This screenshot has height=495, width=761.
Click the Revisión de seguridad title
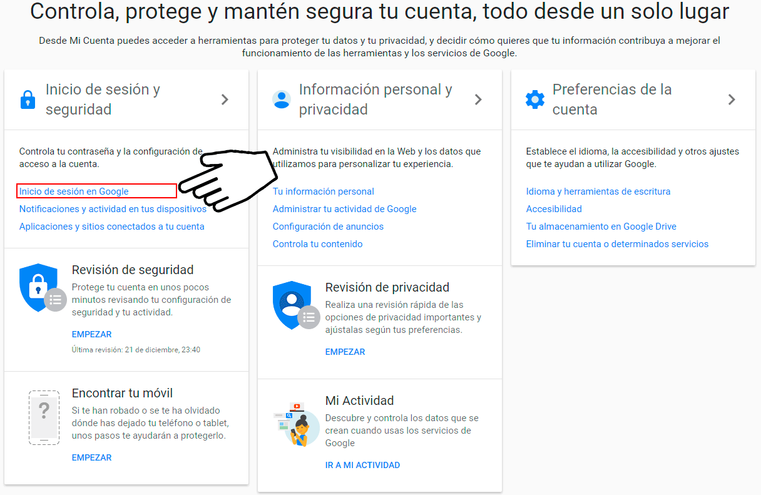133,270
